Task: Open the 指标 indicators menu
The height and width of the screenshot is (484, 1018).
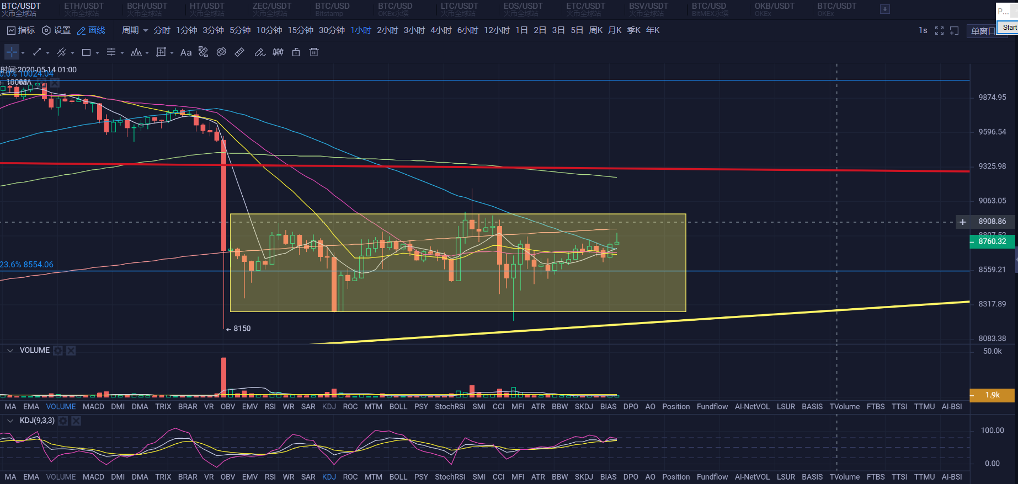Action: [x=20, y=30]
